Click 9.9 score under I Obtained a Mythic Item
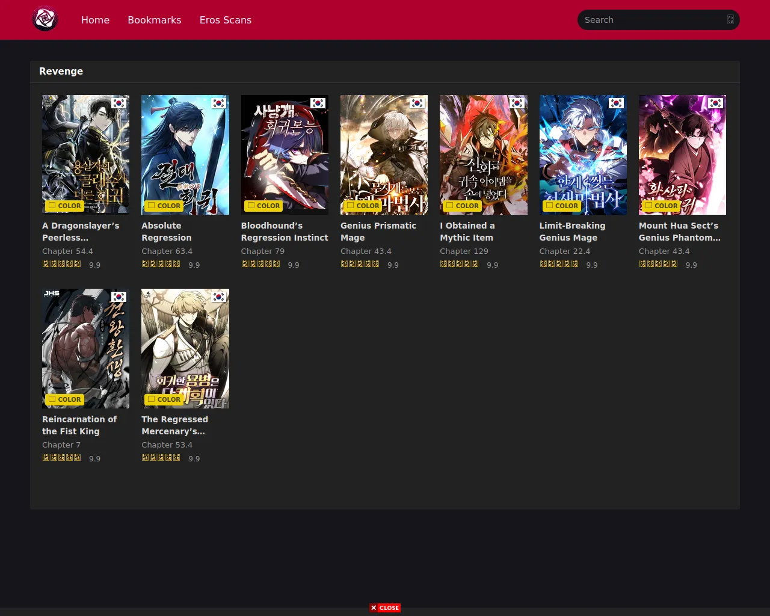 [492, 265]
